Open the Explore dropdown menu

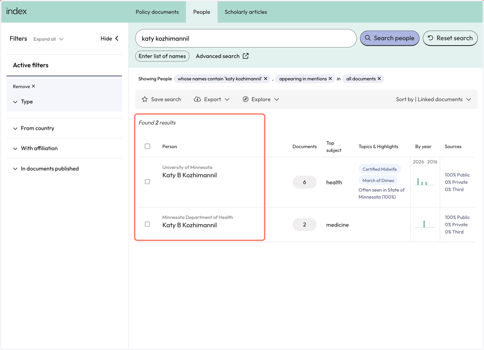pos(261,99)
